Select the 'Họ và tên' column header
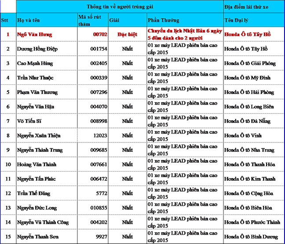285x244 pixels. [x=47, y=20]
